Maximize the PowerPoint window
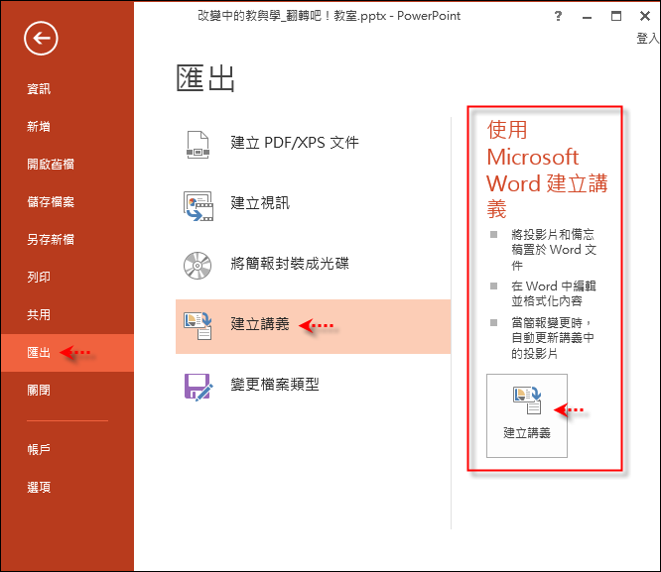Viewport: 661px width, 572px height. tap(616, 16)
